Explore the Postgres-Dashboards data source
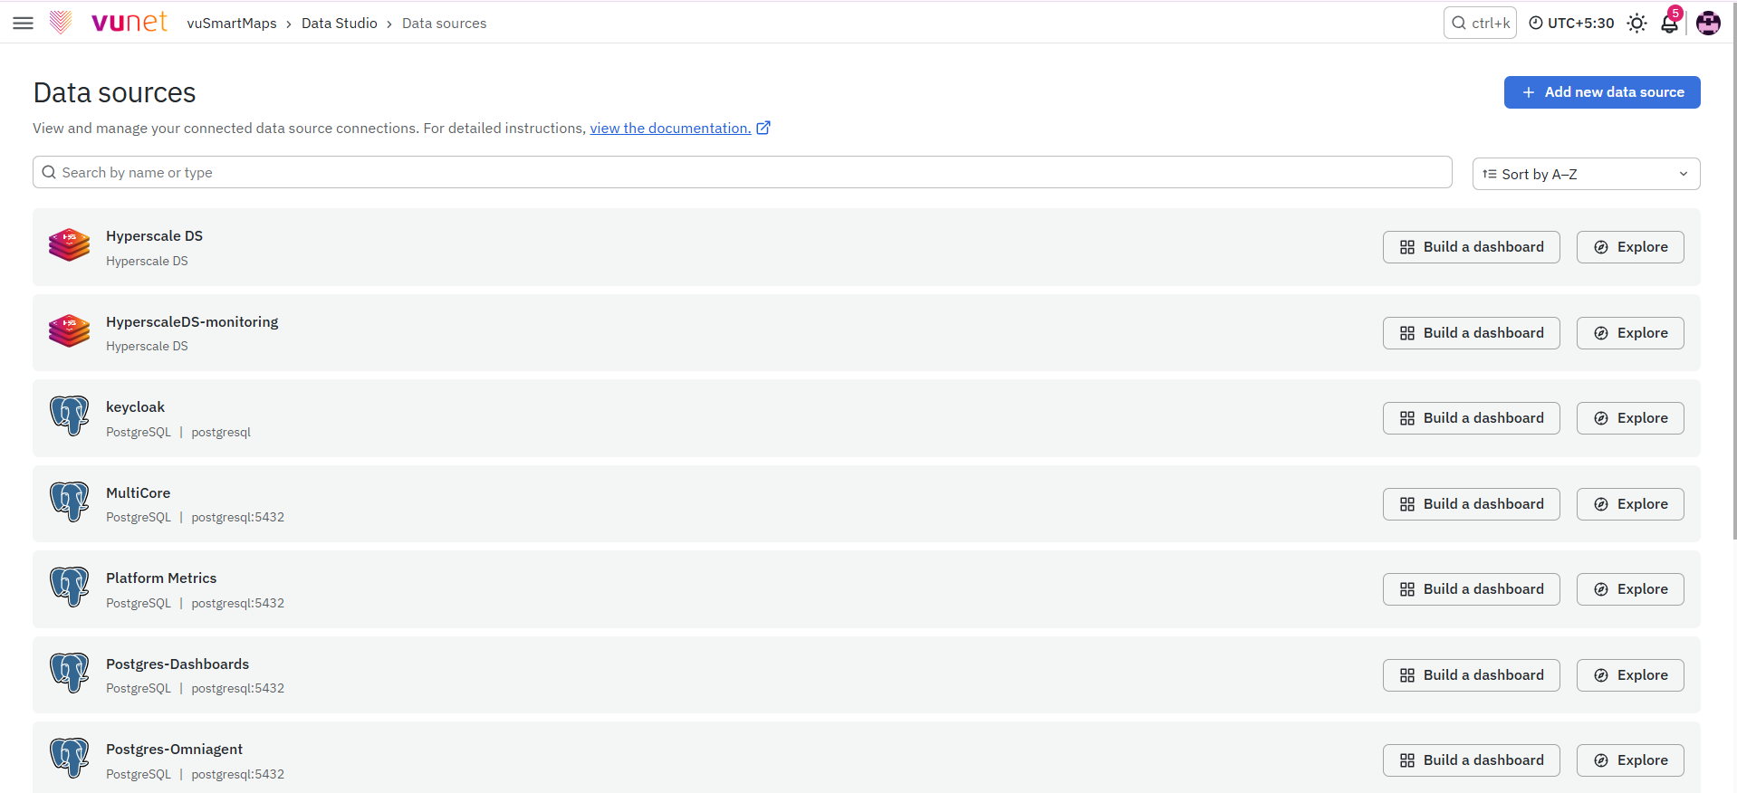This screenshot has width=1737, height=793. point(1630,675)
